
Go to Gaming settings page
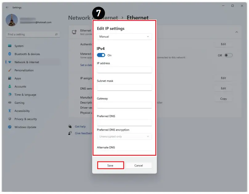pos(19,103)
